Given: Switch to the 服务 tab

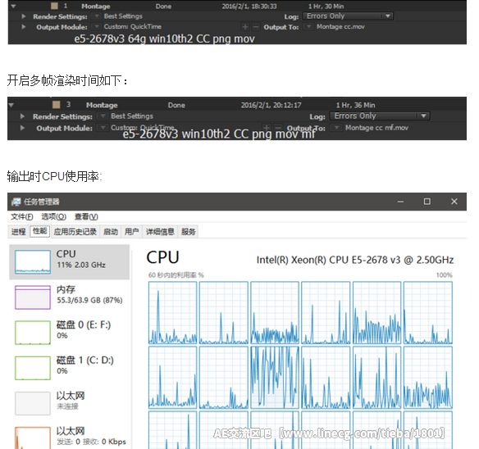Looking at the screenshot, I should point(188,232).
